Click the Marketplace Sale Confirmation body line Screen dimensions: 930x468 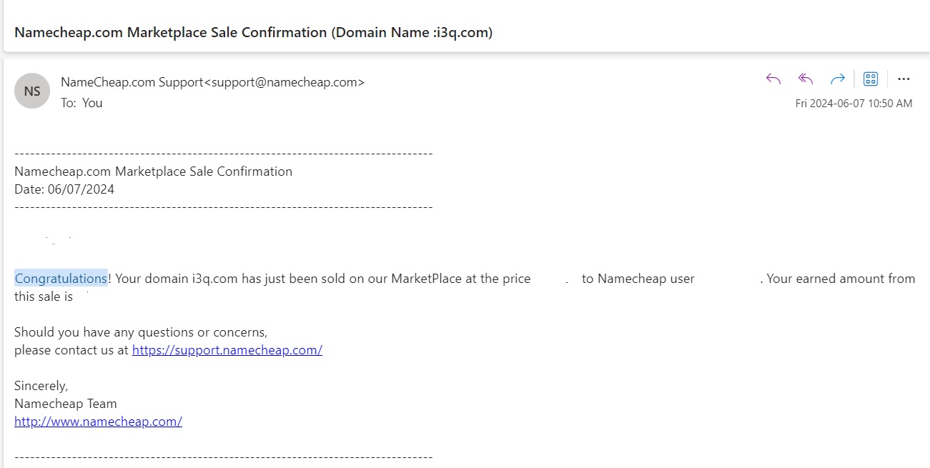(x=153, y=171)
